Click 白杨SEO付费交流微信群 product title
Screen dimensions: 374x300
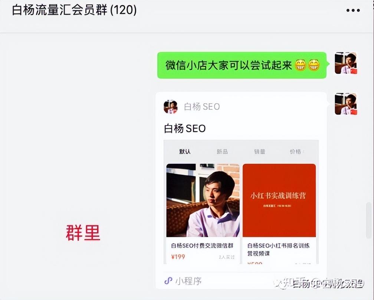[202, 245]
